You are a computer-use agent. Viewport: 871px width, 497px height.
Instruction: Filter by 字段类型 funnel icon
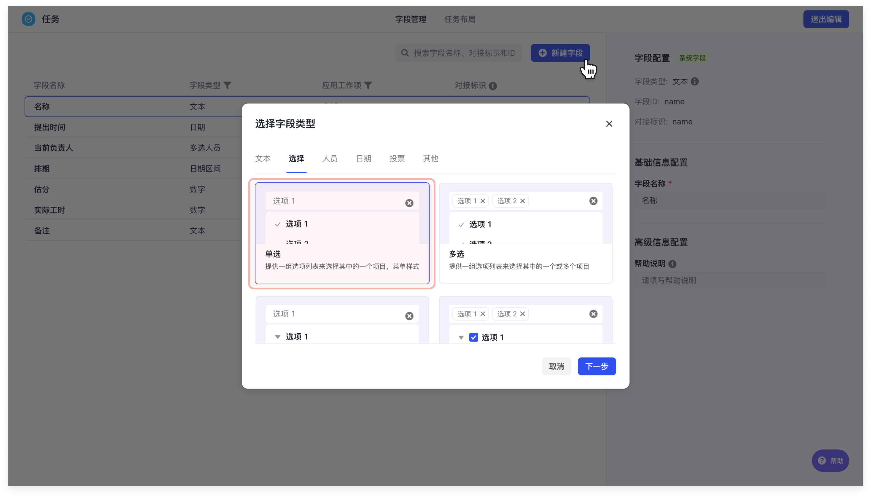tap(228, 85)
